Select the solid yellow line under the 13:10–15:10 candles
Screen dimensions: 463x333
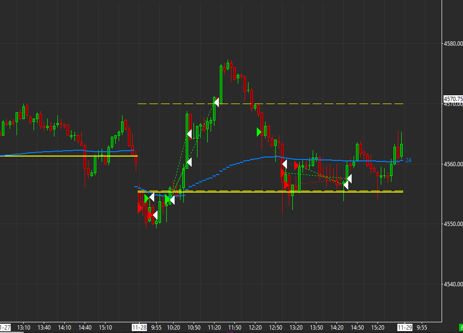pos(69,156)
